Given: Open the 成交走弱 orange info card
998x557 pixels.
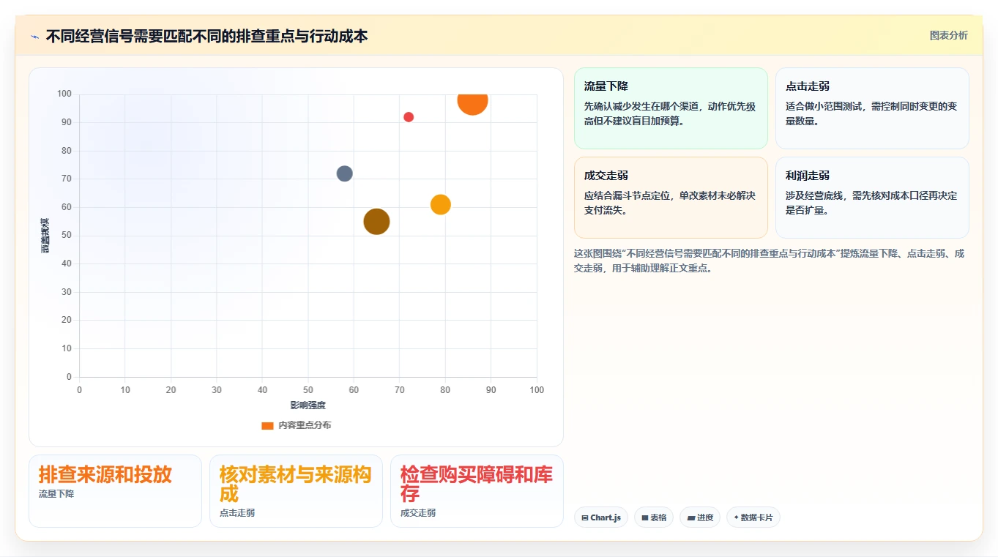Looking at the screenshot, I should pyautogui.click(x=671, y=198).
